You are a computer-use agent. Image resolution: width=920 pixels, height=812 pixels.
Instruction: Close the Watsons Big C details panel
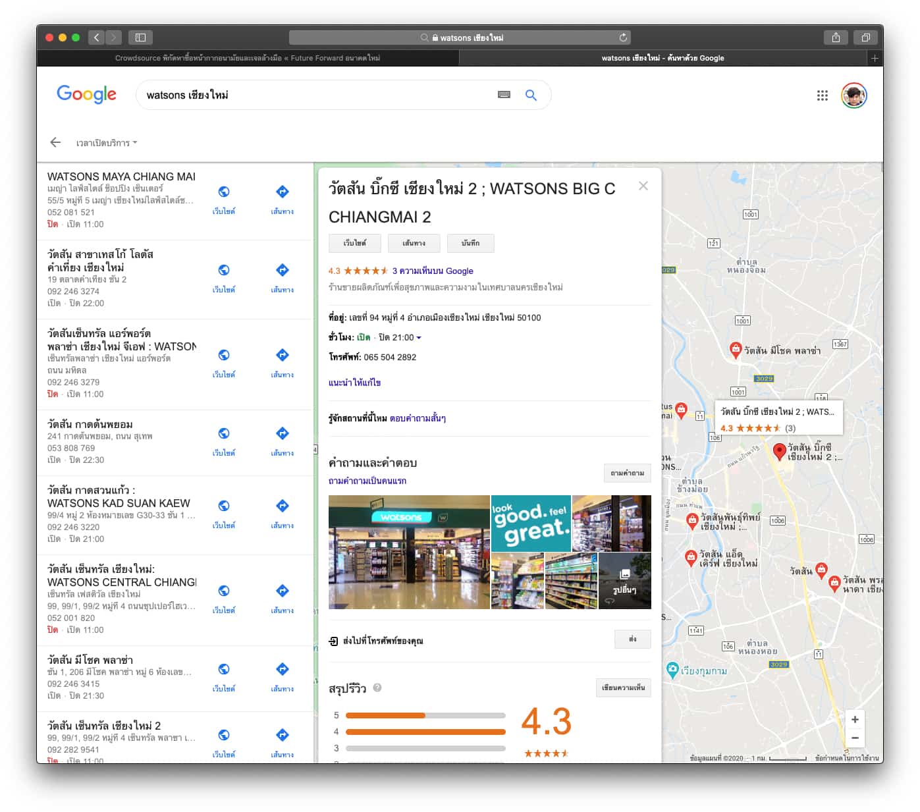click(x=643, y=186)
